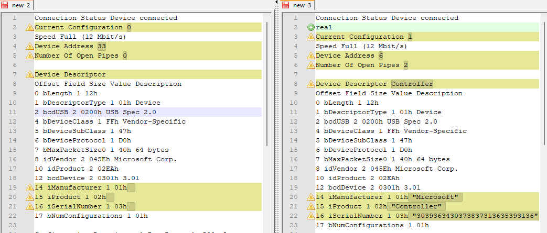Click warning icon beside Number Of Open Pipes 2
The image size is (547, 233).
pos(310,65)
